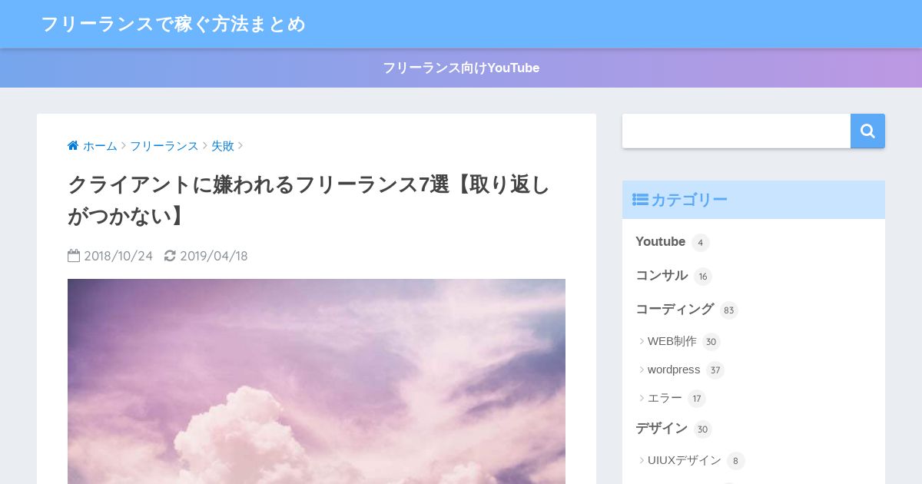The width and height of the screenshot is (922, 484).
Task: Click the updated date 2019/04/18
Action: [x=214, y=256]
